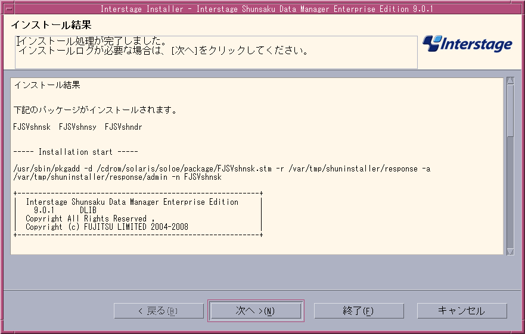This screenshot has height=334, width=525.
Task: Click Copyright (c) FUJITSU LIMITED 2004-2008 line
Action: pyautogui.click(x=107, y=227)
